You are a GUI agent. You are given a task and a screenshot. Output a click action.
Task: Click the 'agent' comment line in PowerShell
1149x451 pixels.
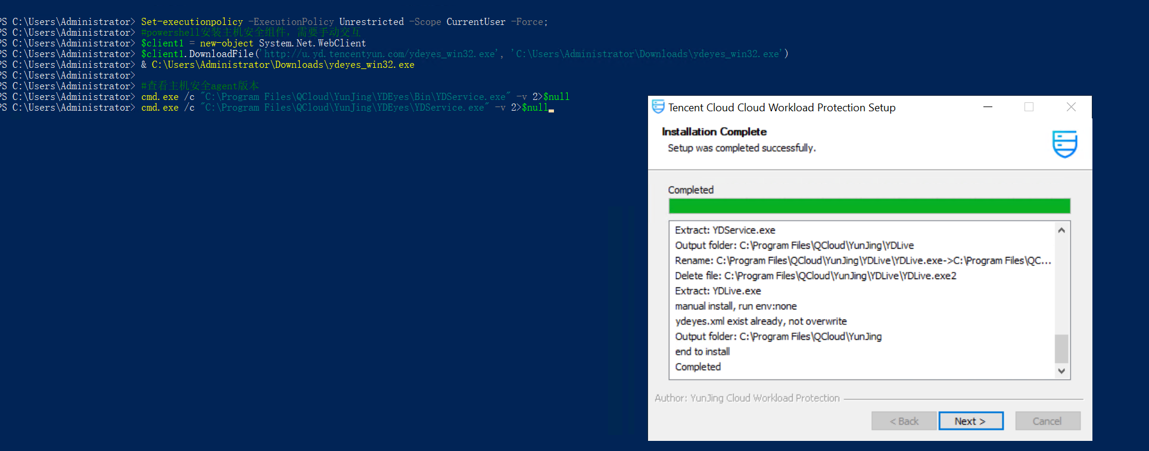pos(200,86)
